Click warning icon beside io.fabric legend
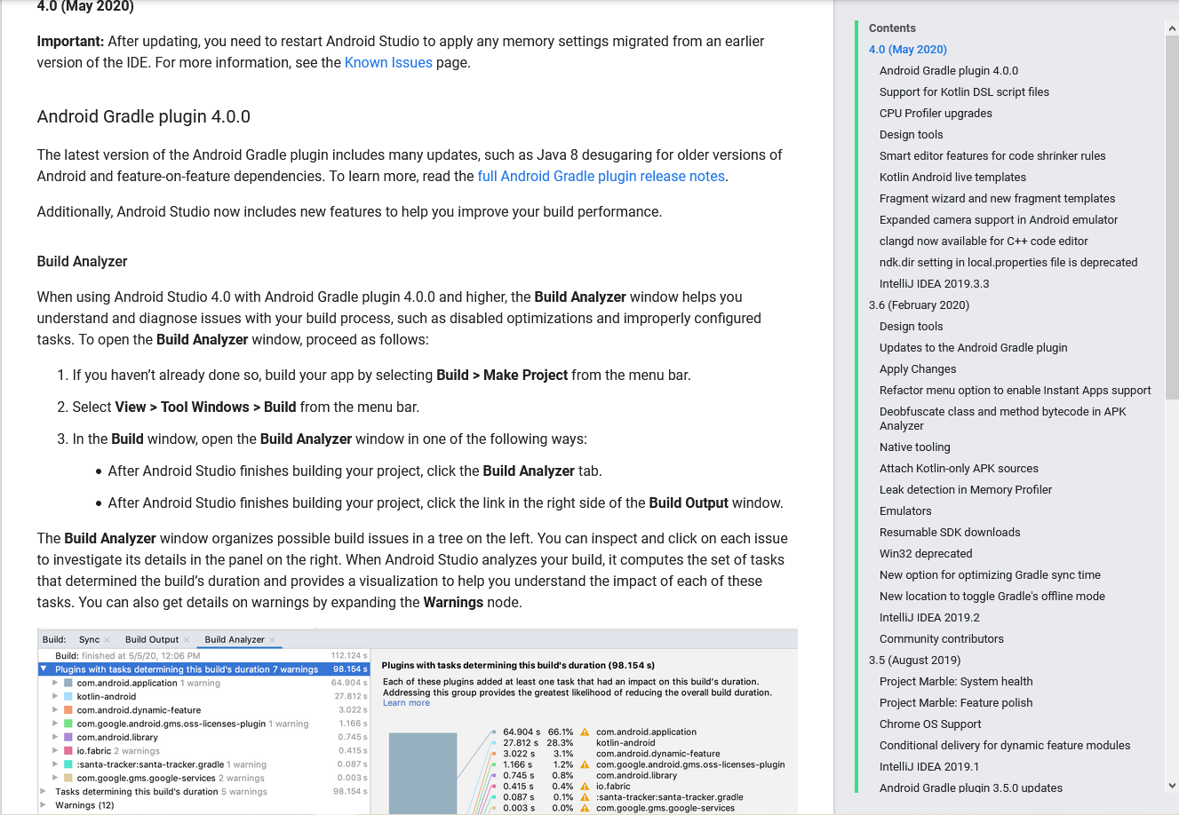The image size is (1179, 815). tap(585, 787)
